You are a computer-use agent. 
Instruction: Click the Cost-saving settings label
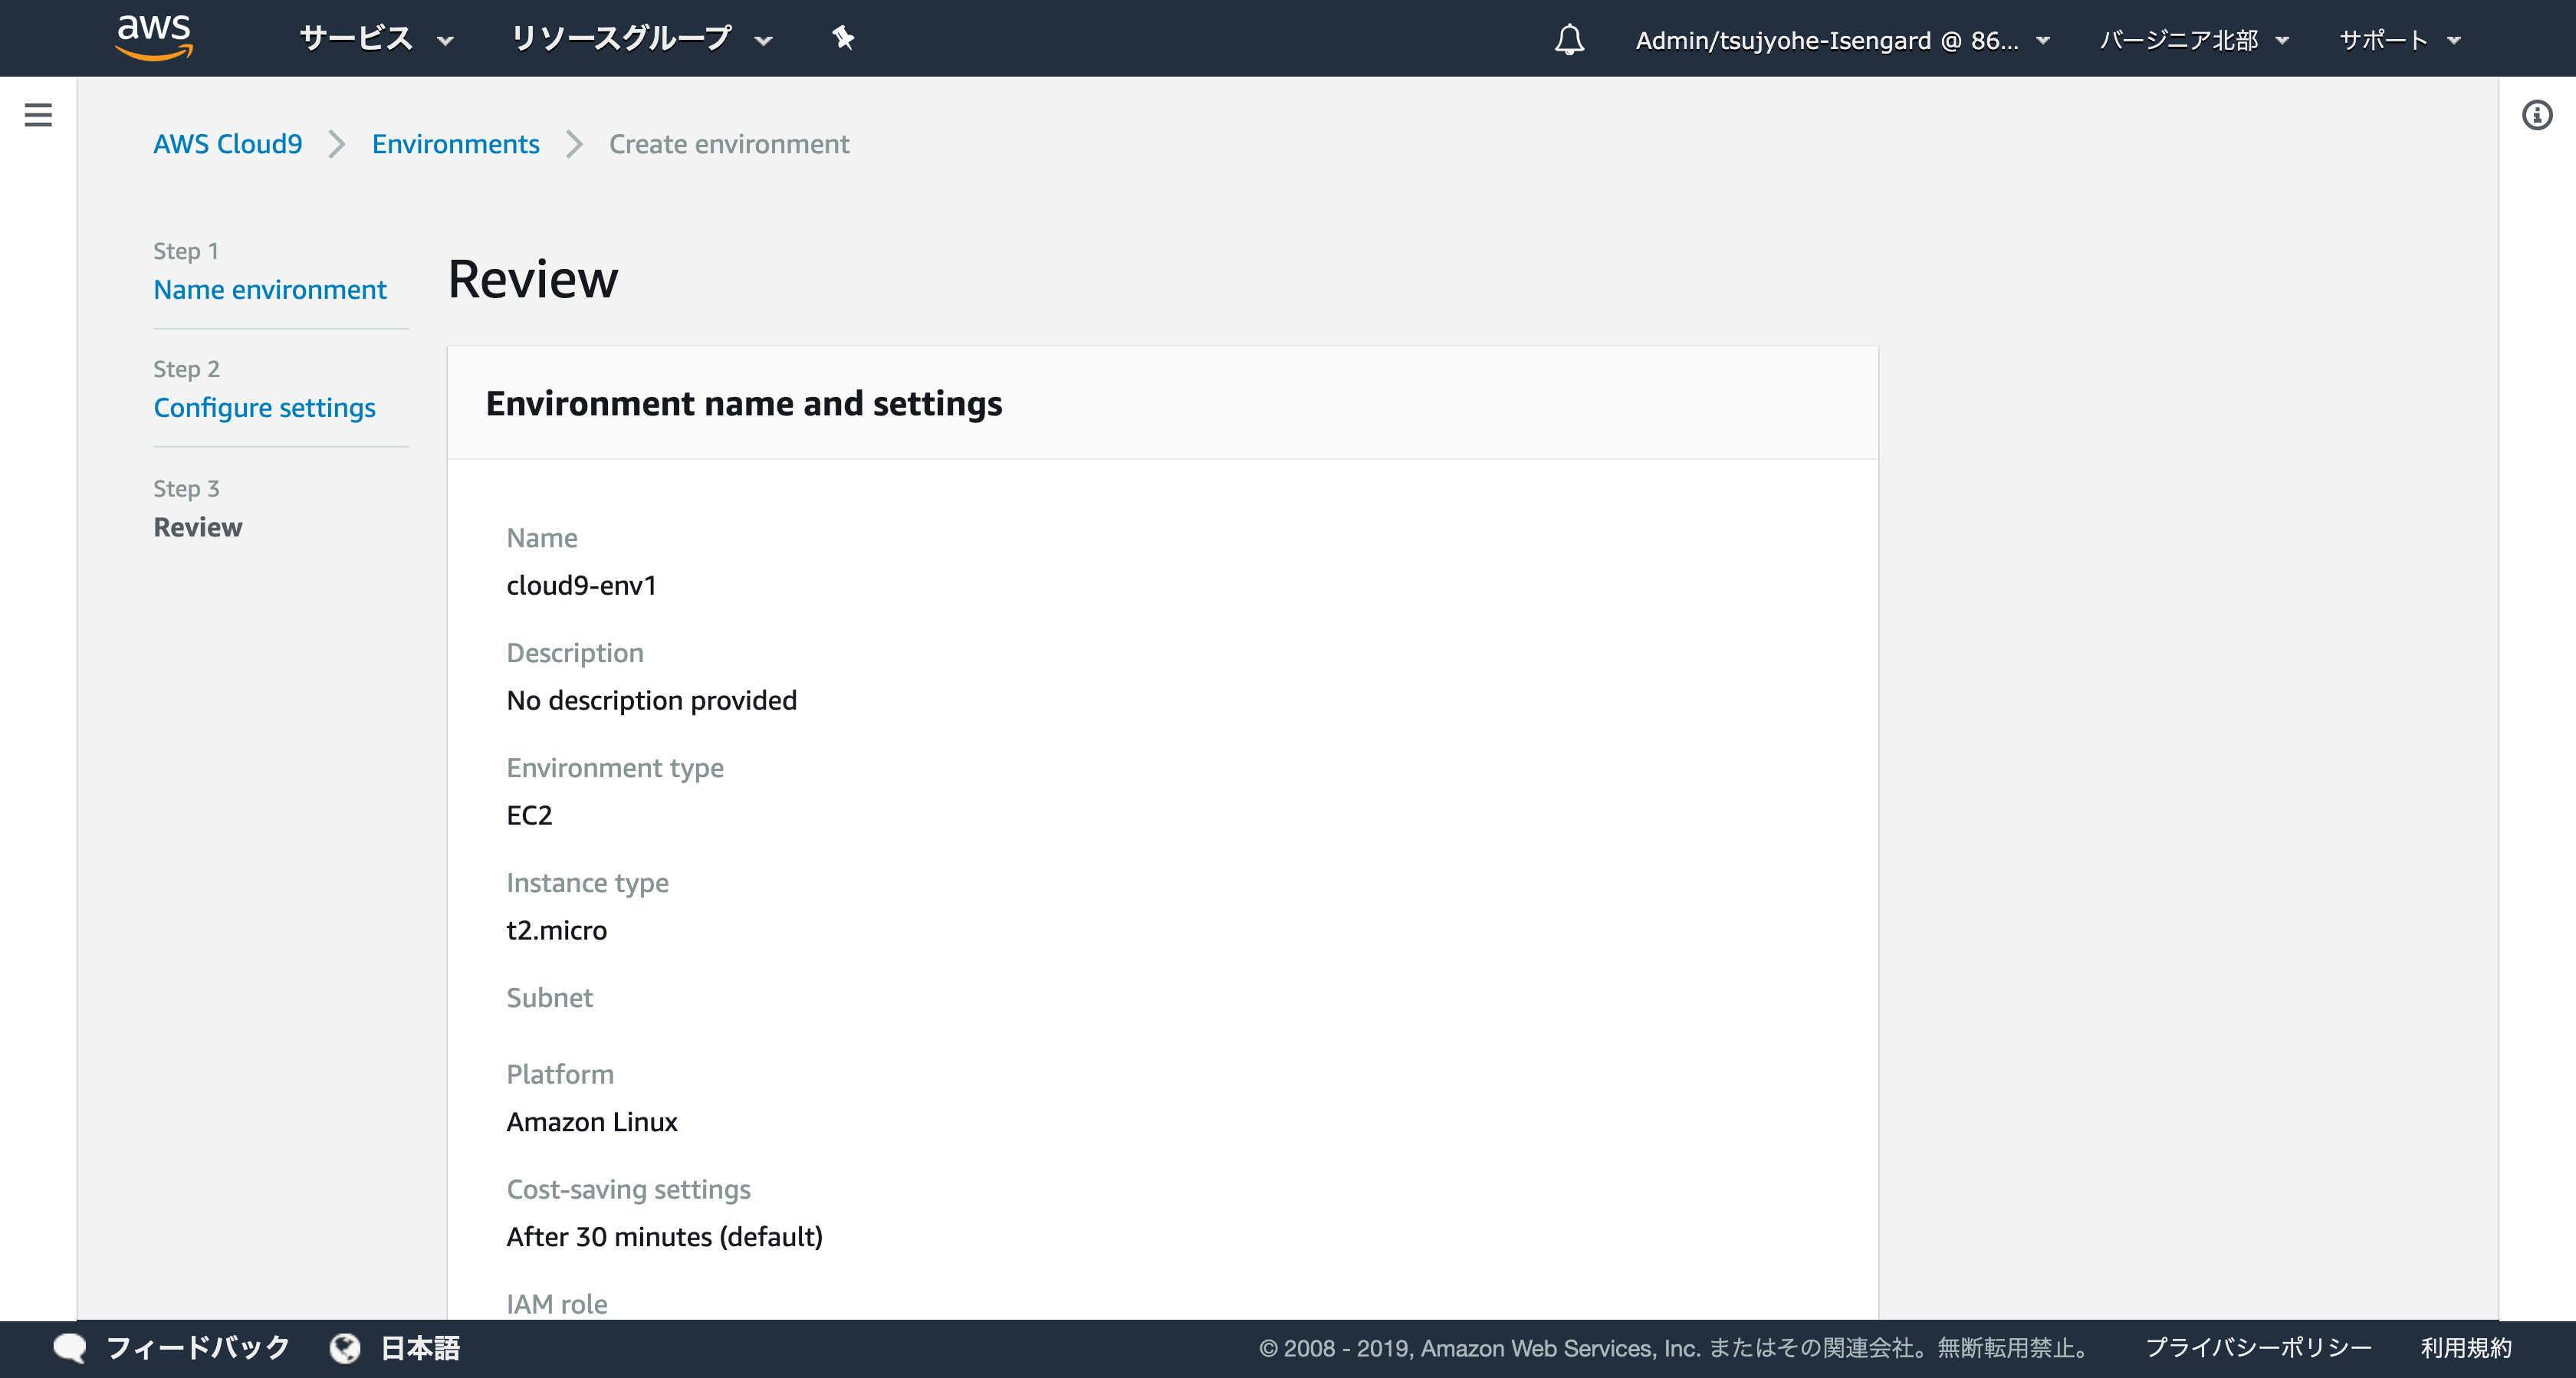629,1189
